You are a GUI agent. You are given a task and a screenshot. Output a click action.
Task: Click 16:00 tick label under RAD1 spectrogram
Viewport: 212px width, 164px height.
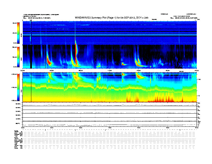point(139,70)
